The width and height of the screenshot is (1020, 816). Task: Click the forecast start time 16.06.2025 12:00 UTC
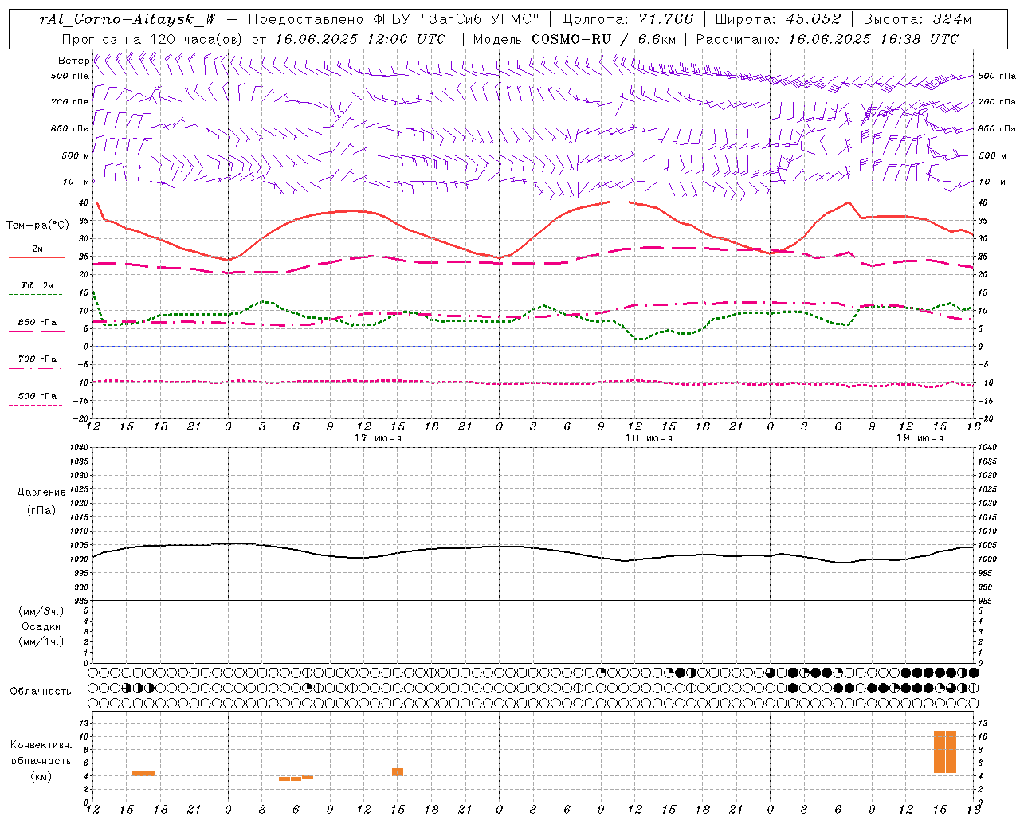tap(360, 39)
